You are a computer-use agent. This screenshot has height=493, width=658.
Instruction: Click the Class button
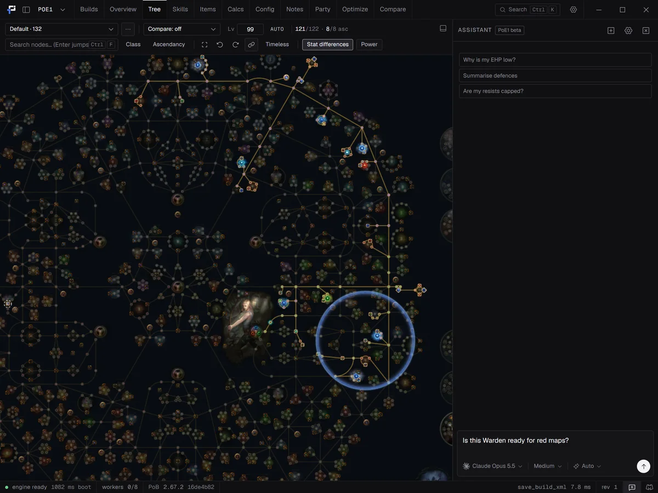click(x=133, y=44)
